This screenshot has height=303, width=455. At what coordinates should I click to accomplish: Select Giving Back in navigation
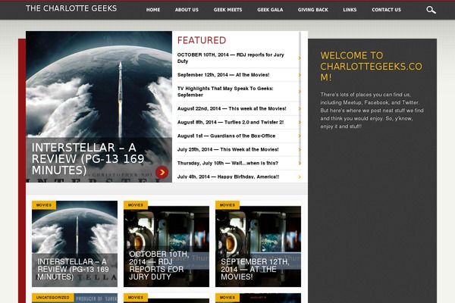312,10
